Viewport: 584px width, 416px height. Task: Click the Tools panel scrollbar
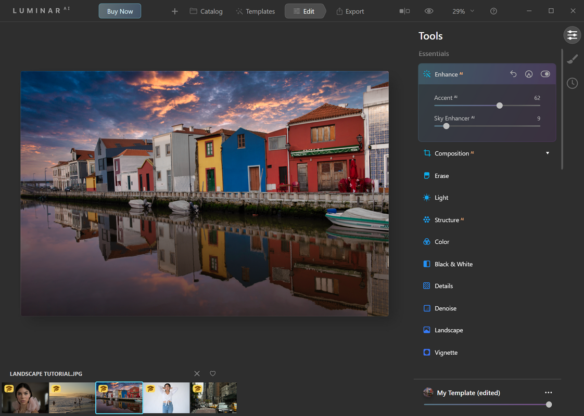(x=562, y=109)
